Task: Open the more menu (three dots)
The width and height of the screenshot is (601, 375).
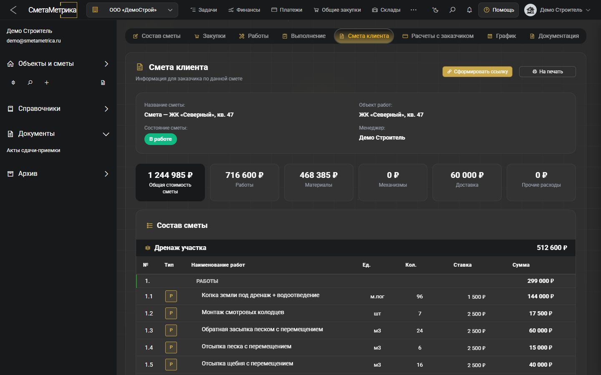Action: 414,10
